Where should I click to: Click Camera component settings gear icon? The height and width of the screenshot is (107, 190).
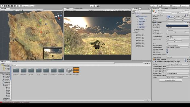tap(189, 23)
